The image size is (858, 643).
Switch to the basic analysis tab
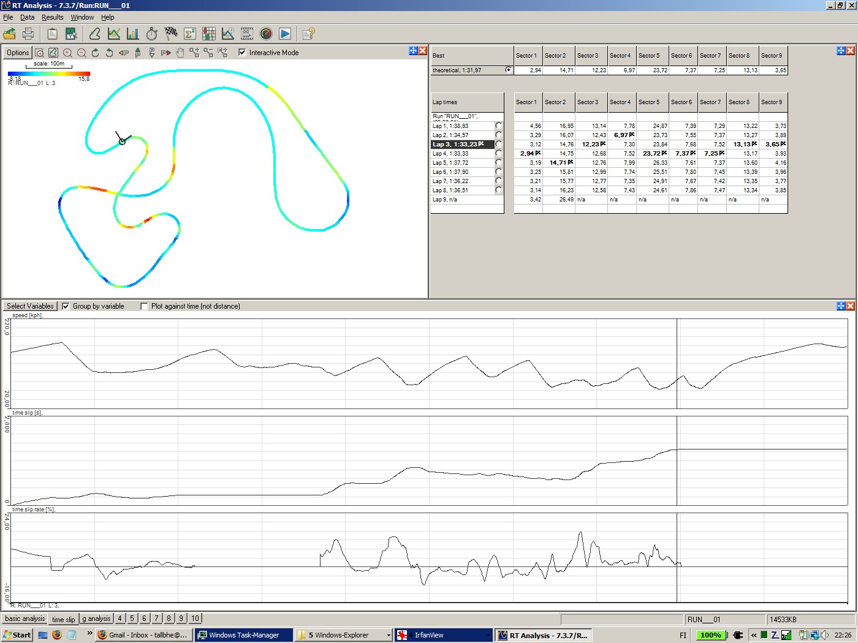[25, 619]
